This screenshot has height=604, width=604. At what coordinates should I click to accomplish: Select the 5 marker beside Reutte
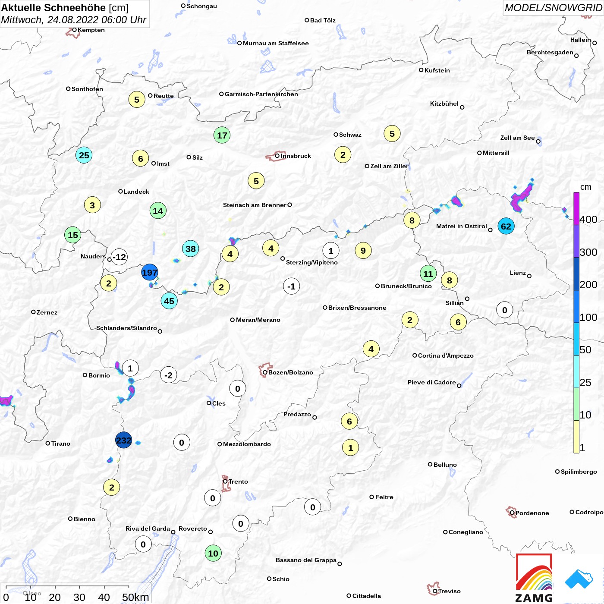(137, 99)
